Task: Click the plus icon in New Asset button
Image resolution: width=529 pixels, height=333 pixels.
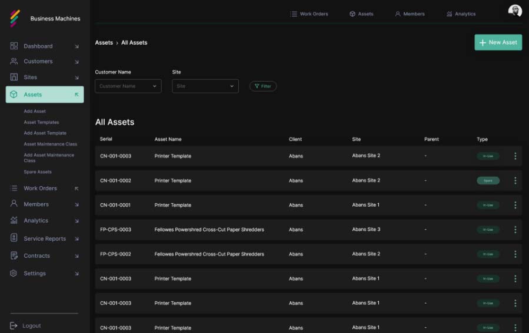Action: [x=483, y=43]
